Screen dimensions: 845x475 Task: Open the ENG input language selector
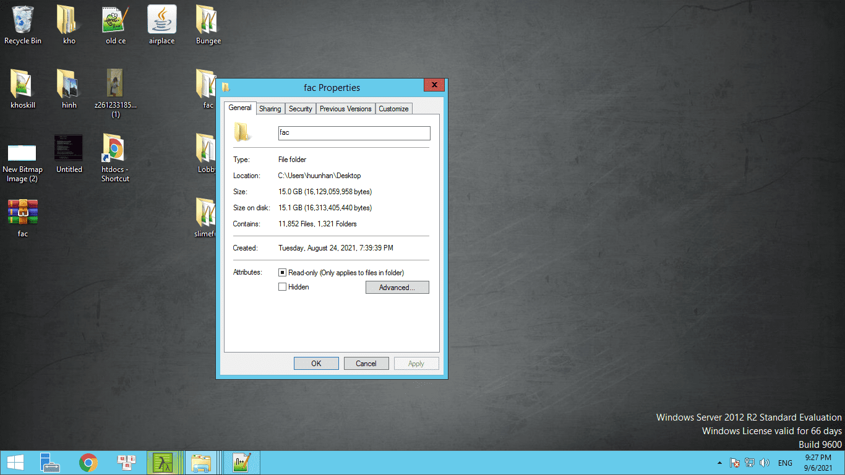click(785, 463)
